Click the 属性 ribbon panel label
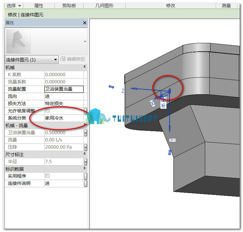This screenshot has width=243, height=232. [39, 6]
